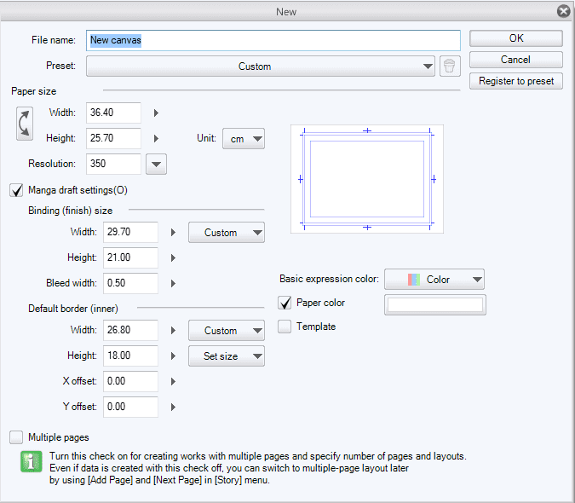Screen dimensions: 575x503
Task: Disable Manga draft settings checkbox
Action: click(16, 190)
